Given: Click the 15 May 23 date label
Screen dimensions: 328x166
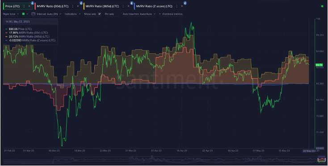Looking at the screenshot, I should (x=284, y=151).
